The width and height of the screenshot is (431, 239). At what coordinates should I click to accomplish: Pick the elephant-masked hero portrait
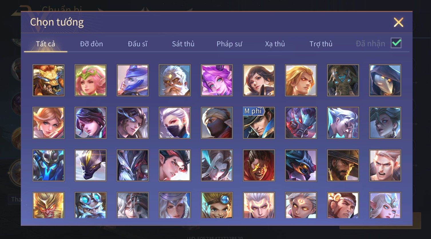click(x=343, y=80)
